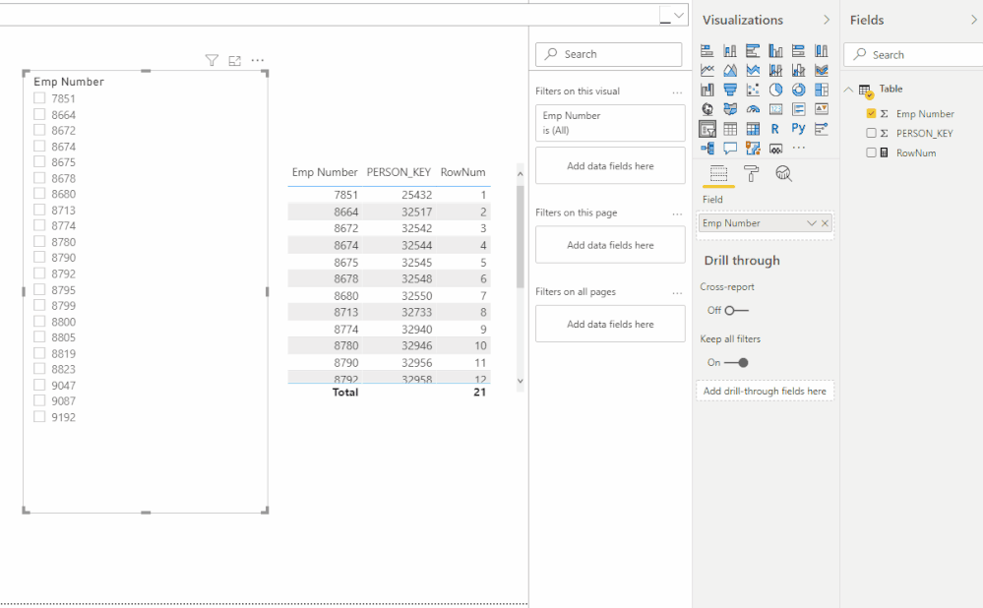
Task: Sort table by RowNum column header
Action: (462, 172)
